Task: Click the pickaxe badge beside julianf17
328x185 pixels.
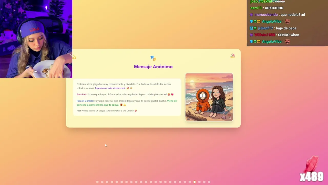Action: [251, 28]
